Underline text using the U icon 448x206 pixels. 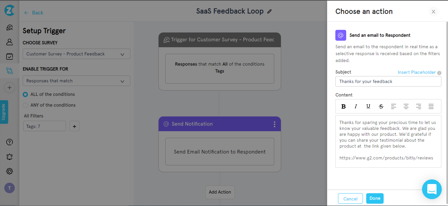click(x=368, y=106)
